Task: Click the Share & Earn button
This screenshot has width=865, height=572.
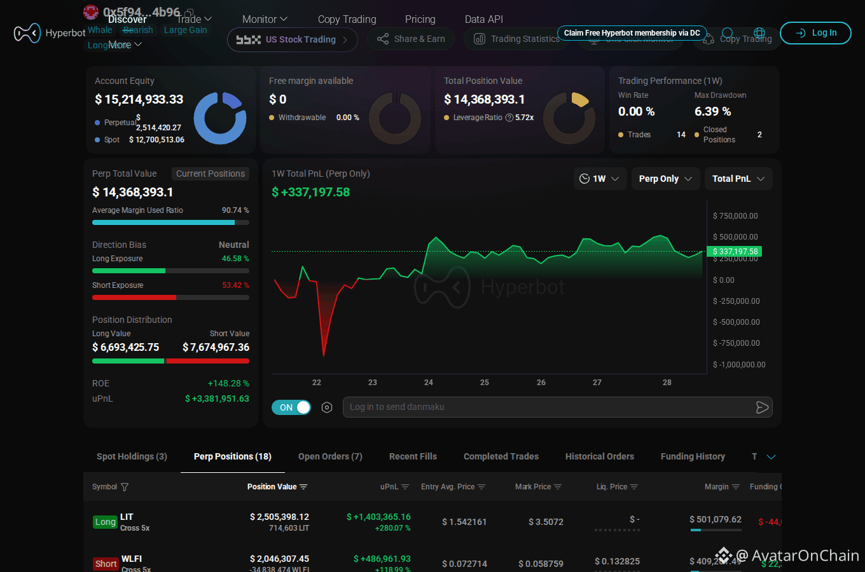Action: 411,39
